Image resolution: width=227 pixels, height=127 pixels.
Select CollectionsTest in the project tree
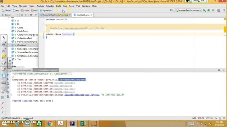(24, 38)
